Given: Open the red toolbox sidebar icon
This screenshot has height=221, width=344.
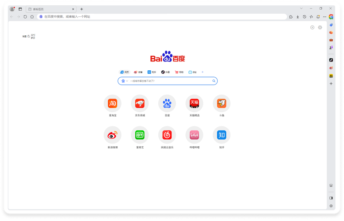Looking at the screenshot, I should 331,40.
